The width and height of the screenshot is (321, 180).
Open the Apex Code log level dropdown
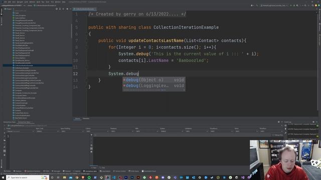pyautogui.click(x=48, y=131)
